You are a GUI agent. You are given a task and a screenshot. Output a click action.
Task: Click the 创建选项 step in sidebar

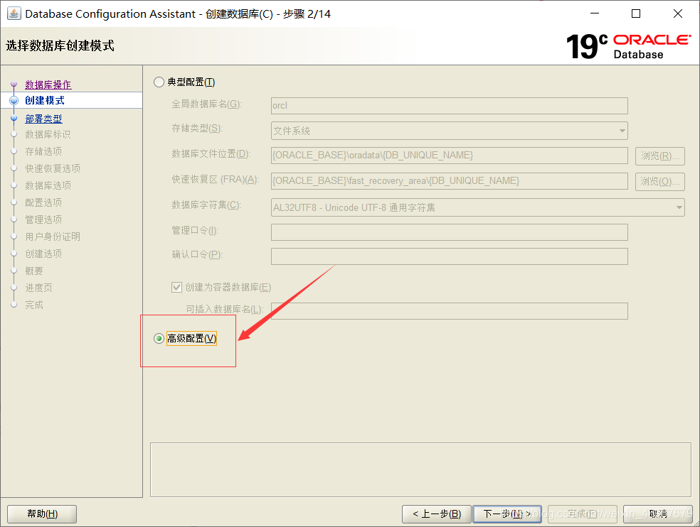[x=43, y=254]
